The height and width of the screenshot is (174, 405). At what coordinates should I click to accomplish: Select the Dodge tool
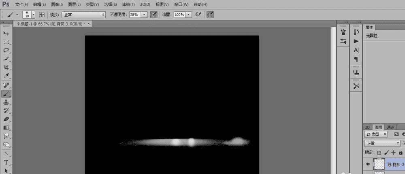coord(6,144)
